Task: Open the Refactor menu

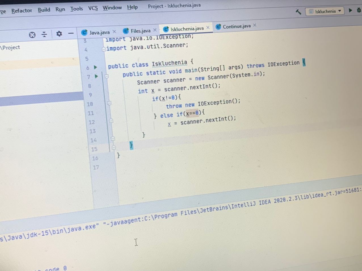Action: [x=22, y=11]
